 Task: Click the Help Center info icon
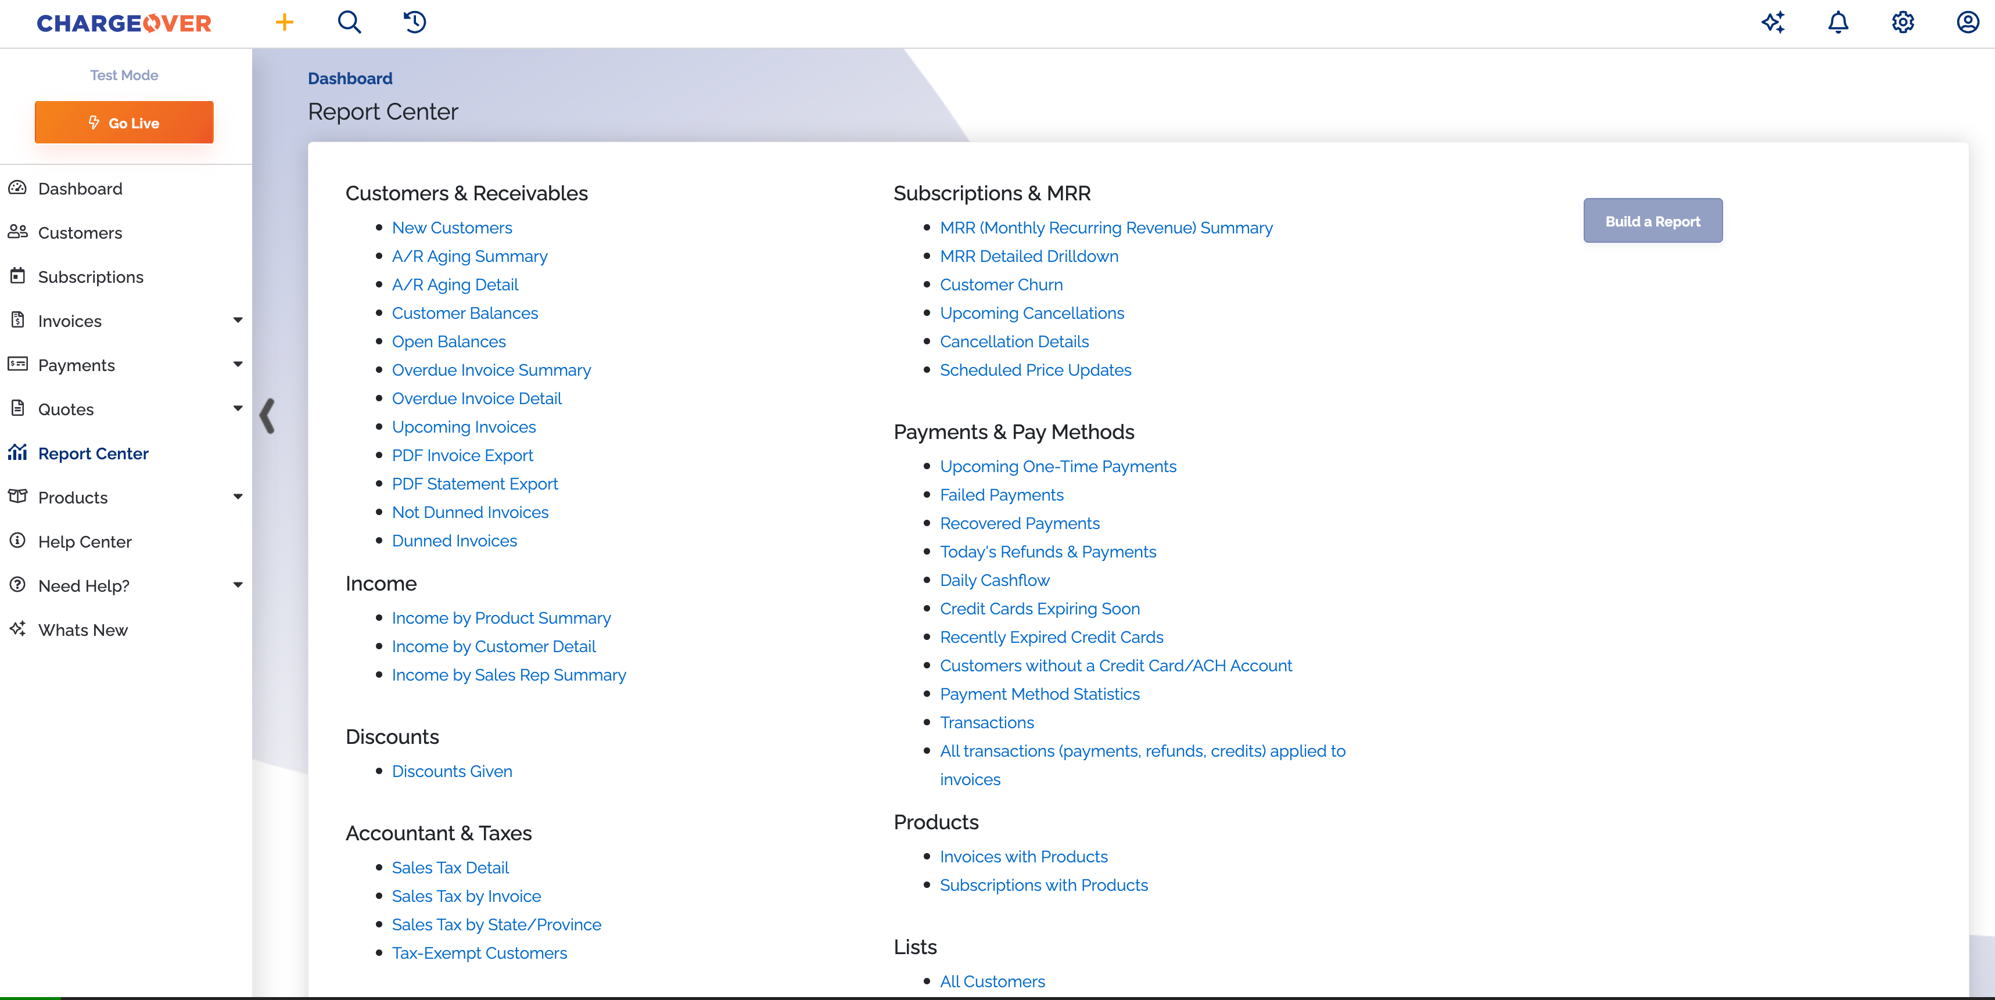tap(18, 541)
